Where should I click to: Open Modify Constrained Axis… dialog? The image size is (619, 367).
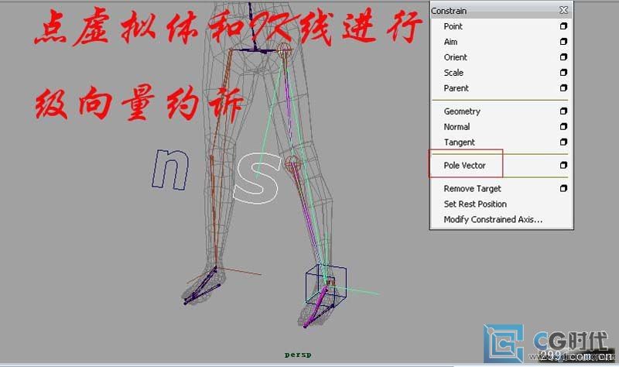click(x=493, y=220)
